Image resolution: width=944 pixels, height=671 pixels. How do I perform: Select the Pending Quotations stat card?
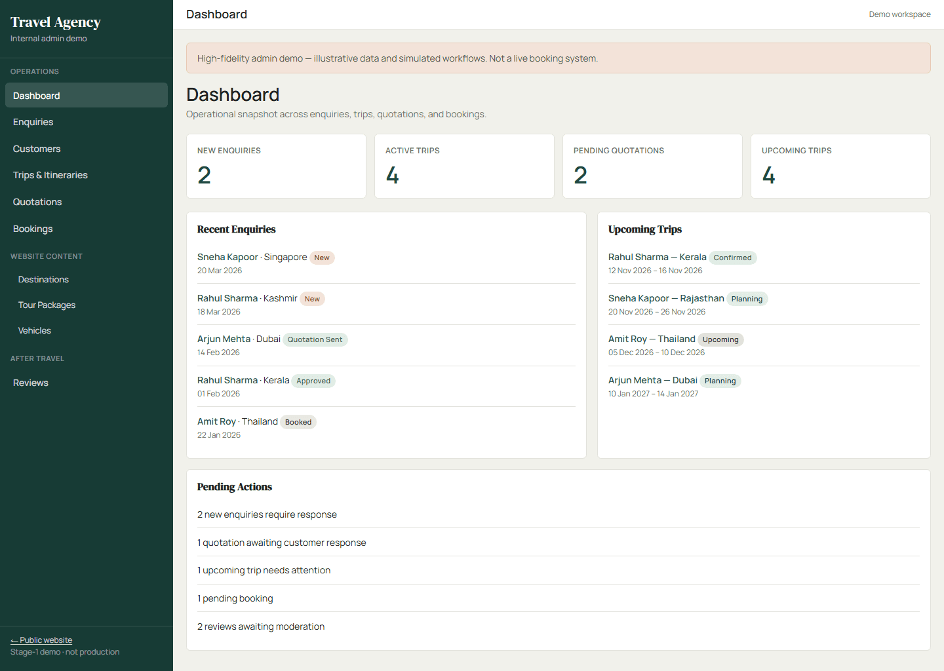(652, 166)
